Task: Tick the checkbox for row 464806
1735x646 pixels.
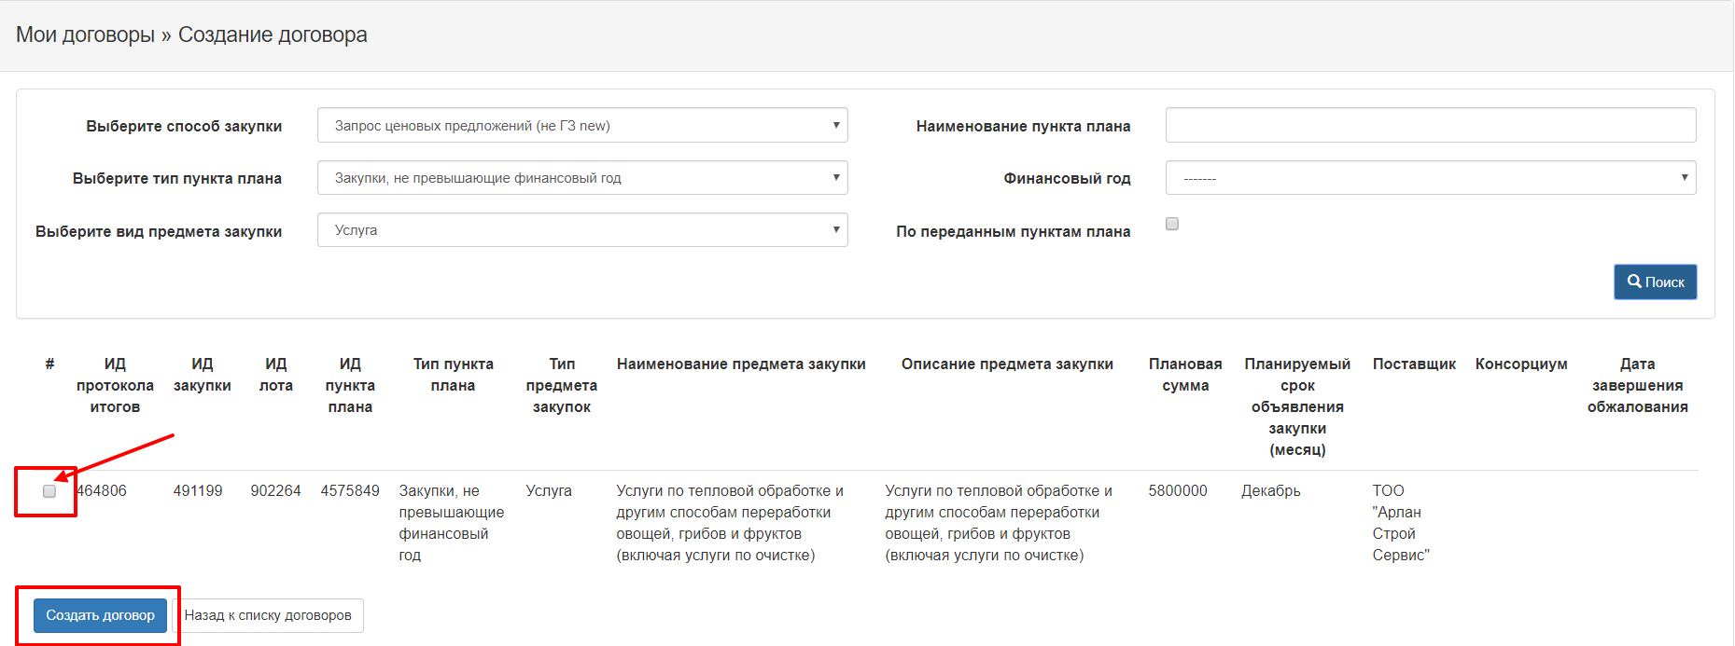Action: 49,491
